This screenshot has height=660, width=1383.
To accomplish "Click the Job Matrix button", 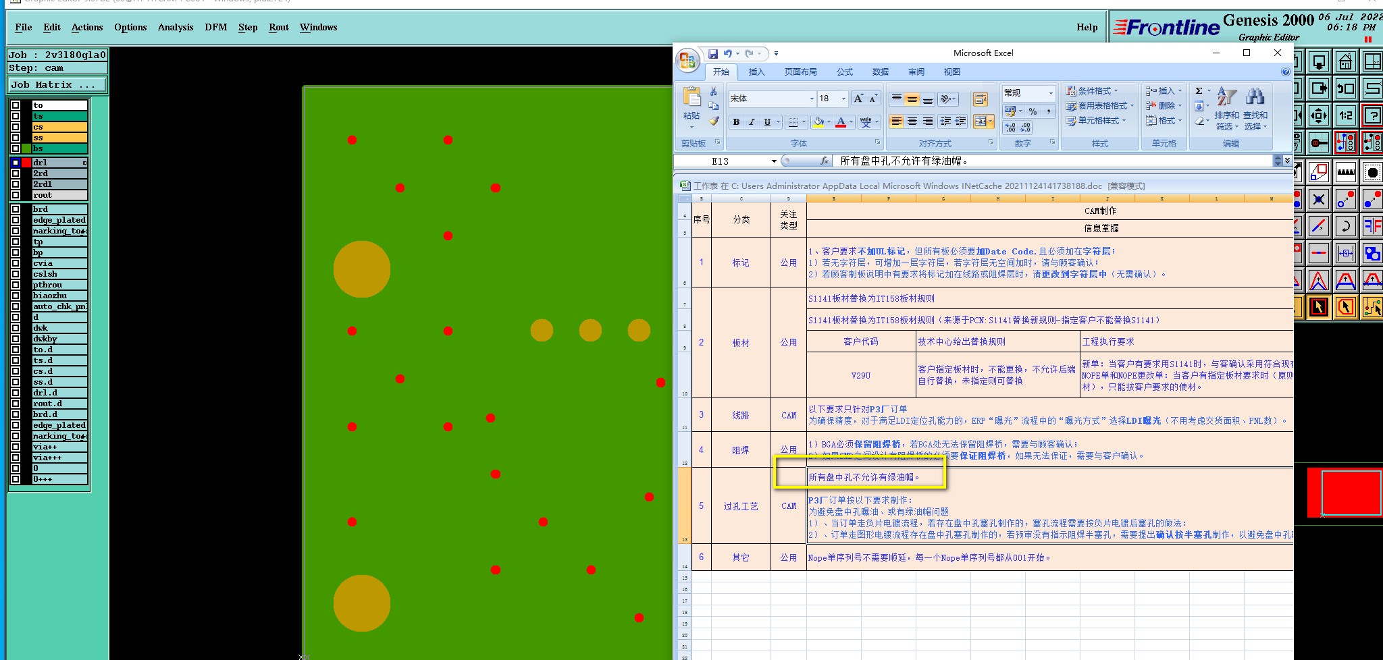I will click(57, 85).
